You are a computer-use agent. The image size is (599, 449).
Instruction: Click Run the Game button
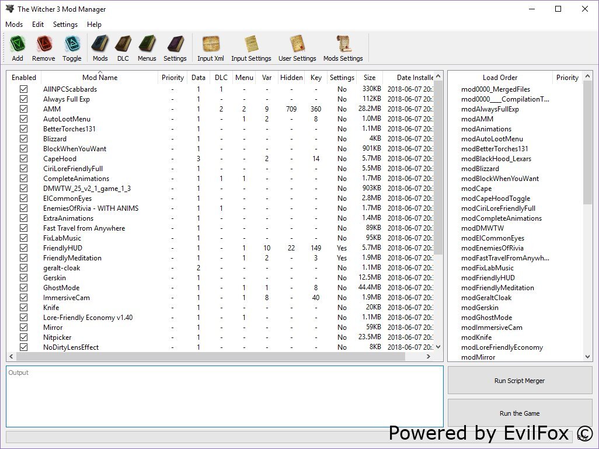[x=520, y=413]
